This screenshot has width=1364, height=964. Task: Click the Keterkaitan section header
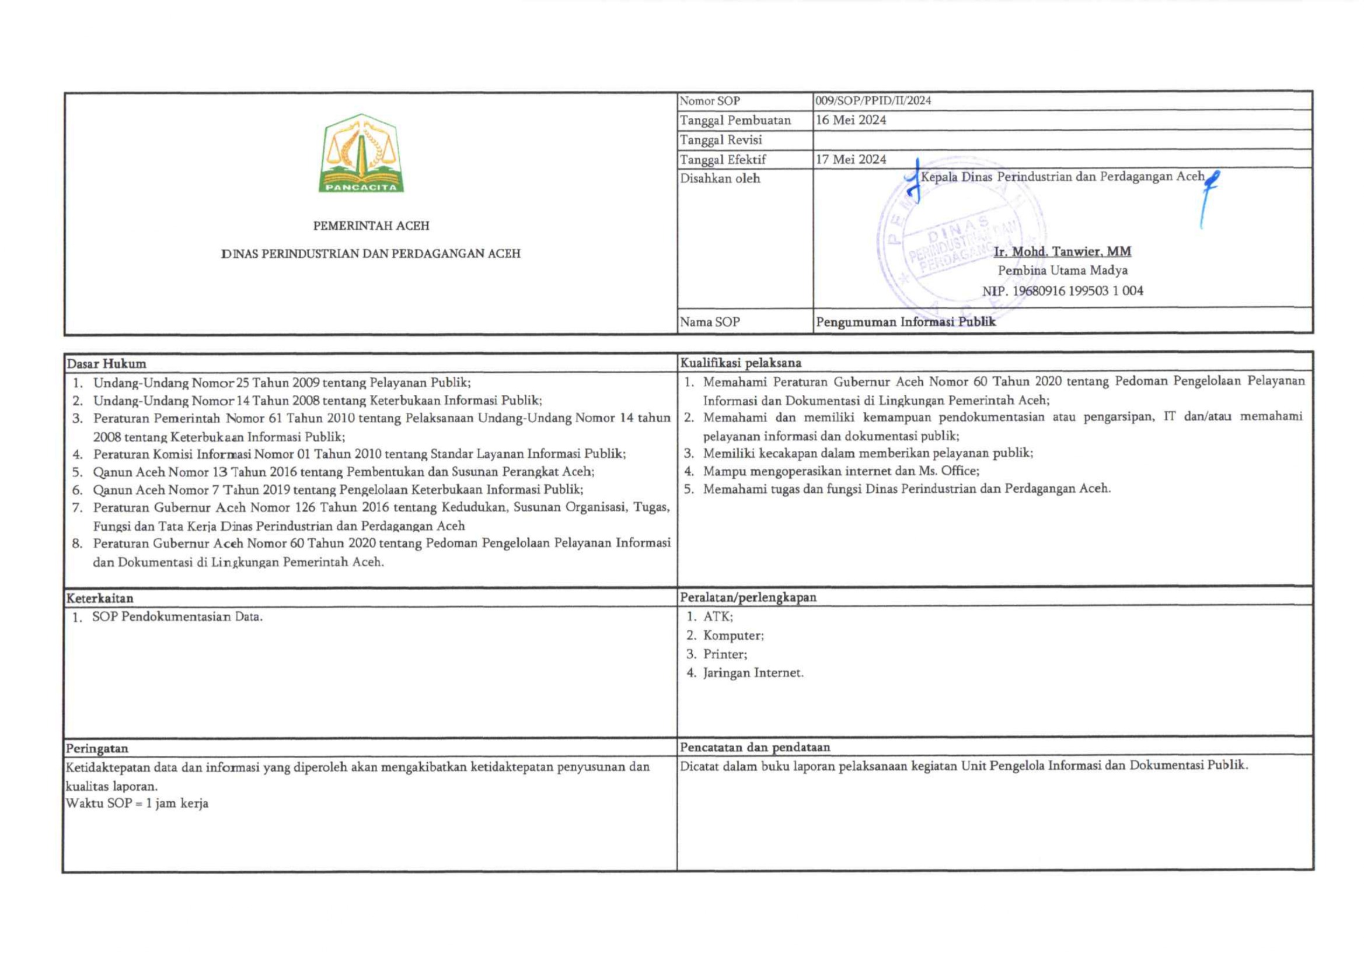(100, 598)
